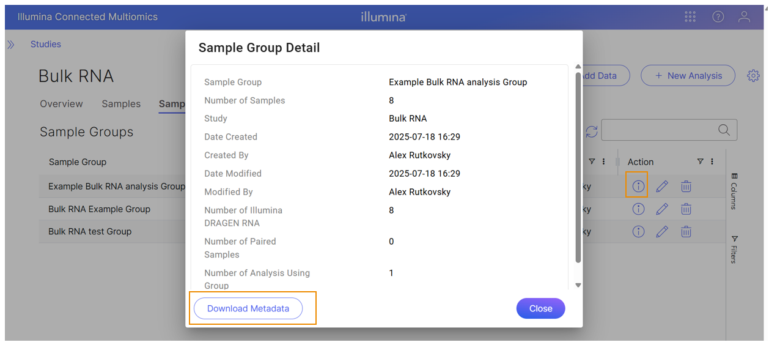This screenshot has height=345, width=769.
Task: Expand the sidebar with double chevron
Action: [11, 45]
